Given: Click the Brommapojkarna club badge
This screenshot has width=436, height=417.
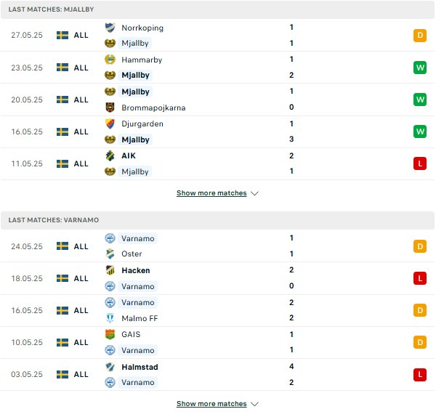Looking at the screenshot, I should (x=110, y=108).
